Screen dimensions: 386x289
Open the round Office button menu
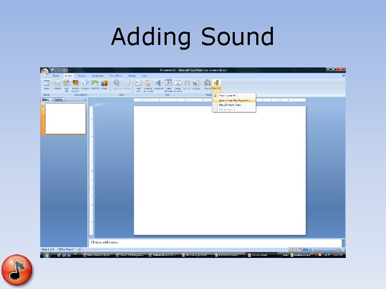tap(45, 72)
